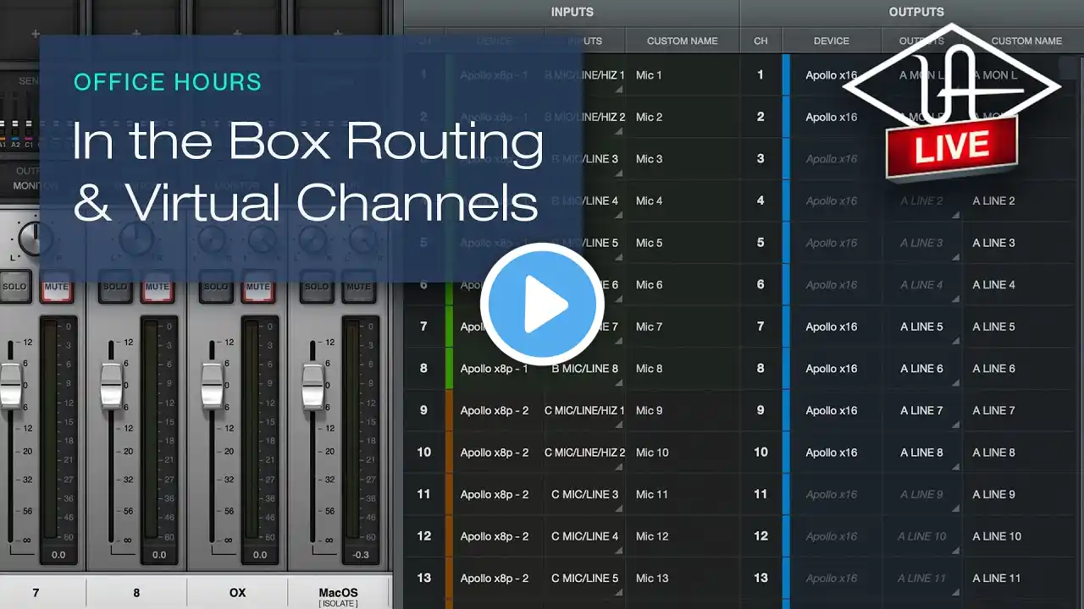
Task: Click "Apollo x16" in output row 10
Action: click(x=832, y=453)
